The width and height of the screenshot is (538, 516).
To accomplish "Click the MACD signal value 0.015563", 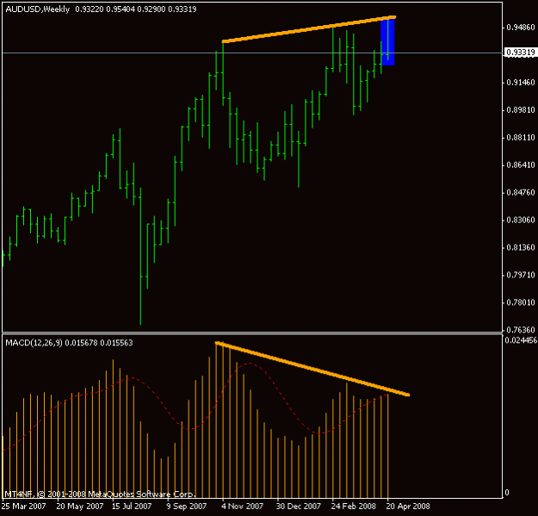I will coord(116,343).
